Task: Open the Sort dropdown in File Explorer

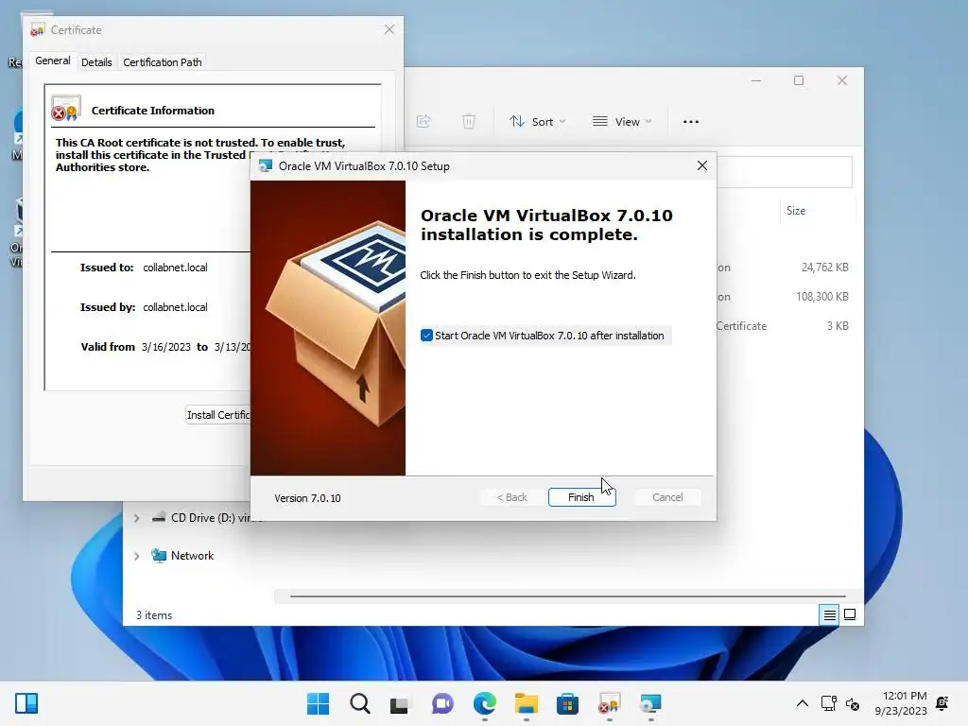Action: tap(537, 122)
